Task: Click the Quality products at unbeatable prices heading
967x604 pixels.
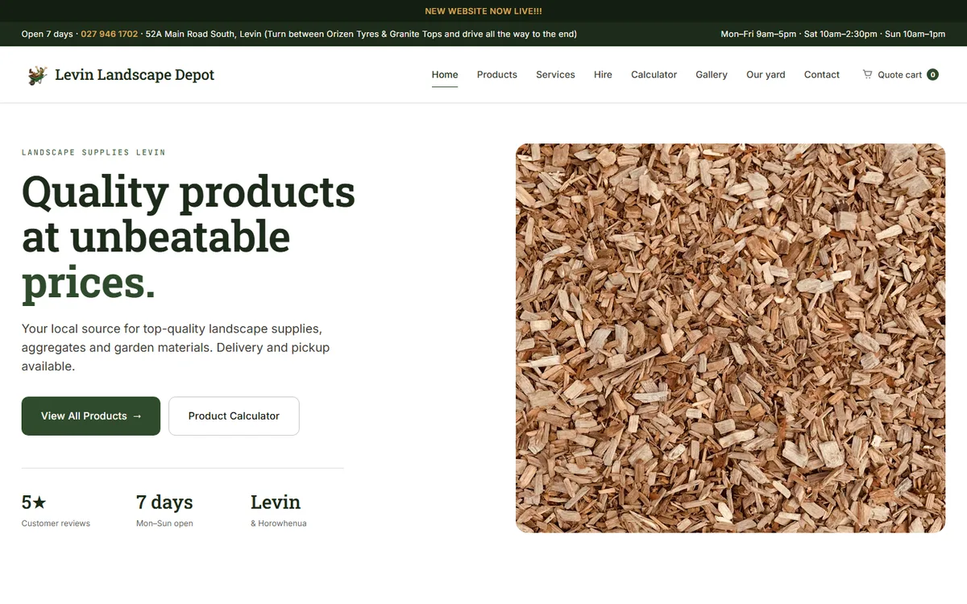Action: [x=189, y=238]
